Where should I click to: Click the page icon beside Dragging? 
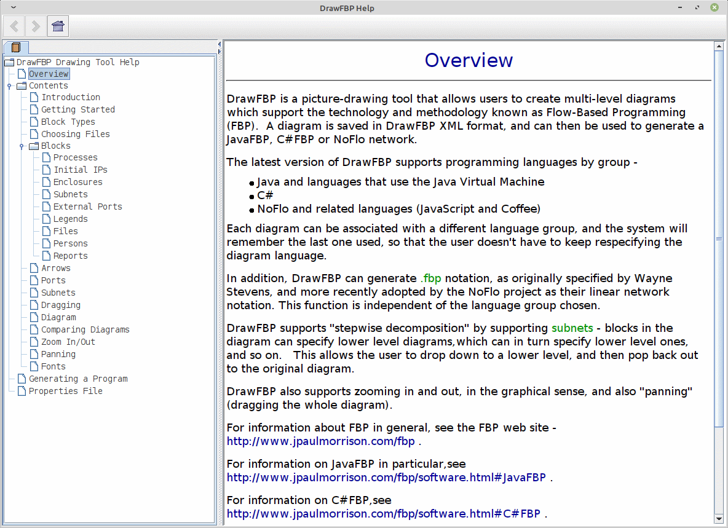tap(34, 305)
